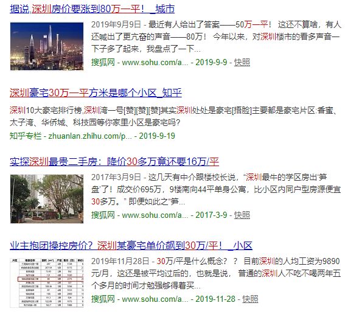The width and height of the screenshot is (345, 314).
Task: Click the 知乎专栏 source label
Action: (26, 136)
